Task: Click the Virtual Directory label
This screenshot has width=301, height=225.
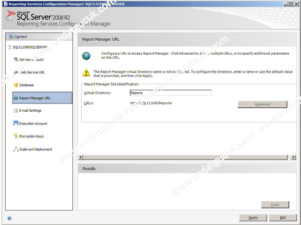Action: (97, 93)
